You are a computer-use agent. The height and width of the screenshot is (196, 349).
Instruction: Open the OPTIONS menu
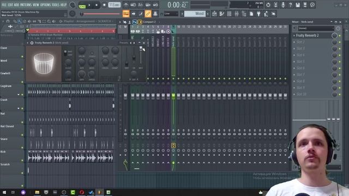pos(45,5)
